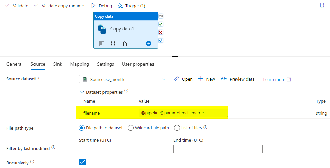The image size is (330, 168).
Task: Click the blue arrow to add output activity
Action: pyautogui.click(x=149, y=43)
